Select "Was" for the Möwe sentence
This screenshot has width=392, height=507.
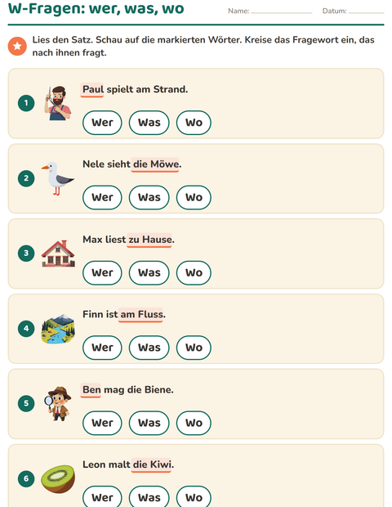149,198
